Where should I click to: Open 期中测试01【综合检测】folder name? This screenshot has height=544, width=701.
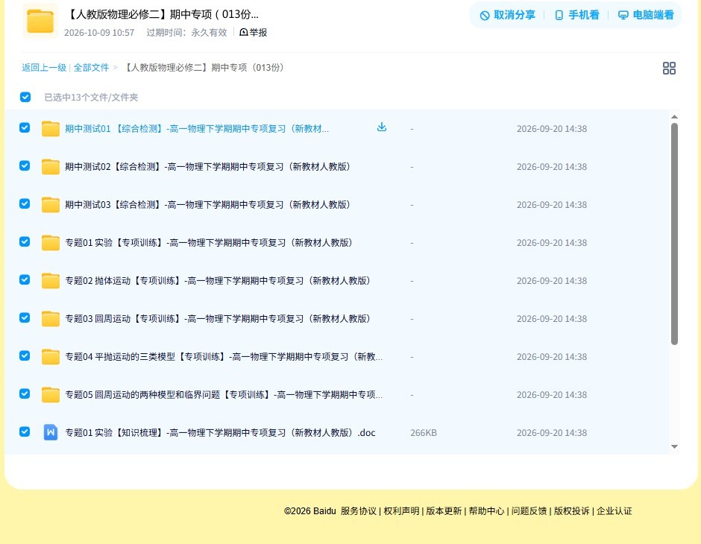(197, 129)
